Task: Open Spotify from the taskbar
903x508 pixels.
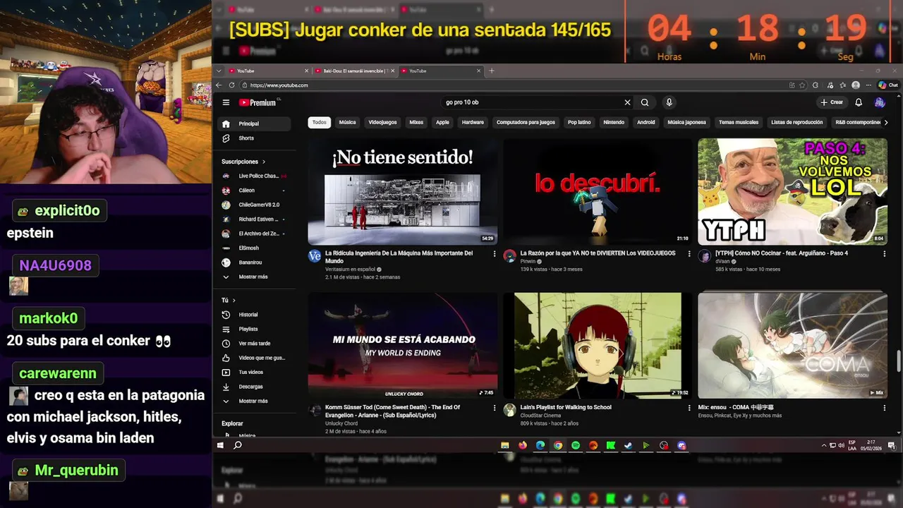Action: pyautogui.click(x=576, y=445)
